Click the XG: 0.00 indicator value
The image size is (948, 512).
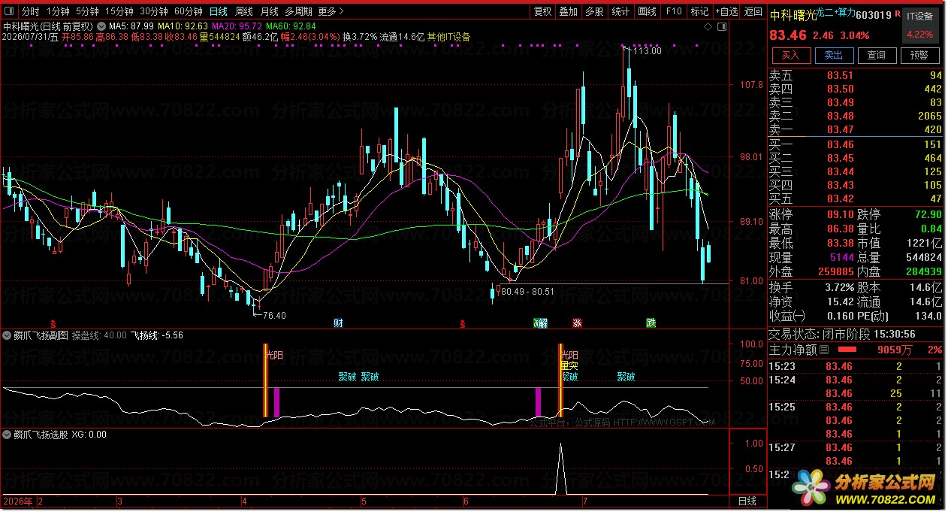coord(89,434)
